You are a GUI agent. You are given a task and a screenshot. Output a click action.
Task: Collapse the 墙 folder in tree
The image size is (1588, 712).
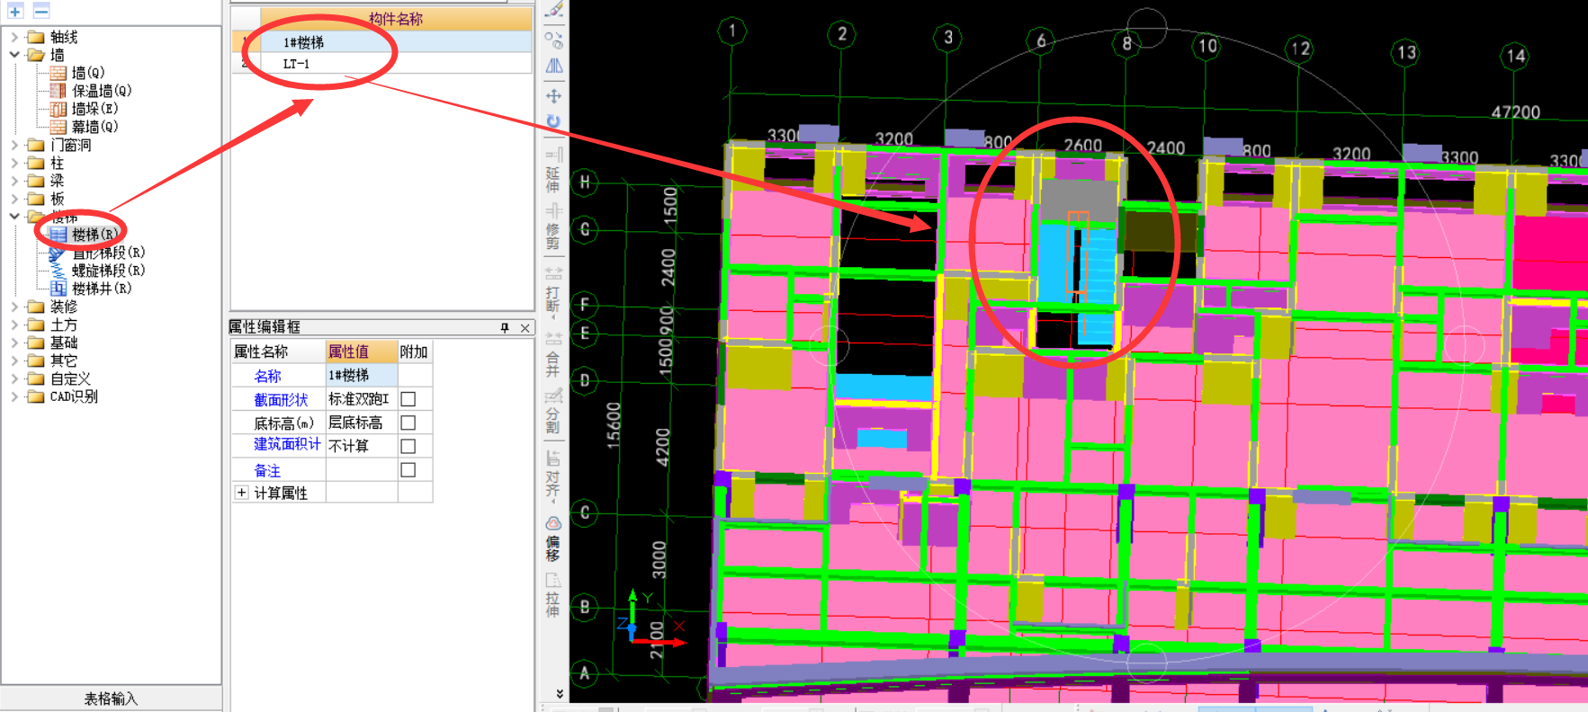tap(14, 55)
